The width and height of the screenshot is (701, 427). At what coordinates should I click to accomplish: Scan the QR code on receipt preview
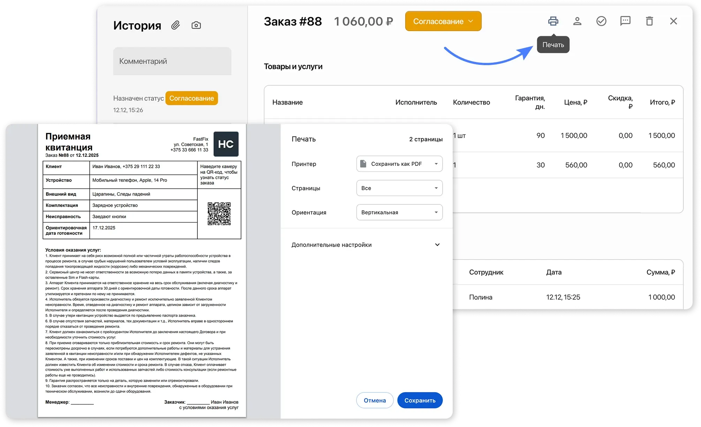tap(219, 213)
